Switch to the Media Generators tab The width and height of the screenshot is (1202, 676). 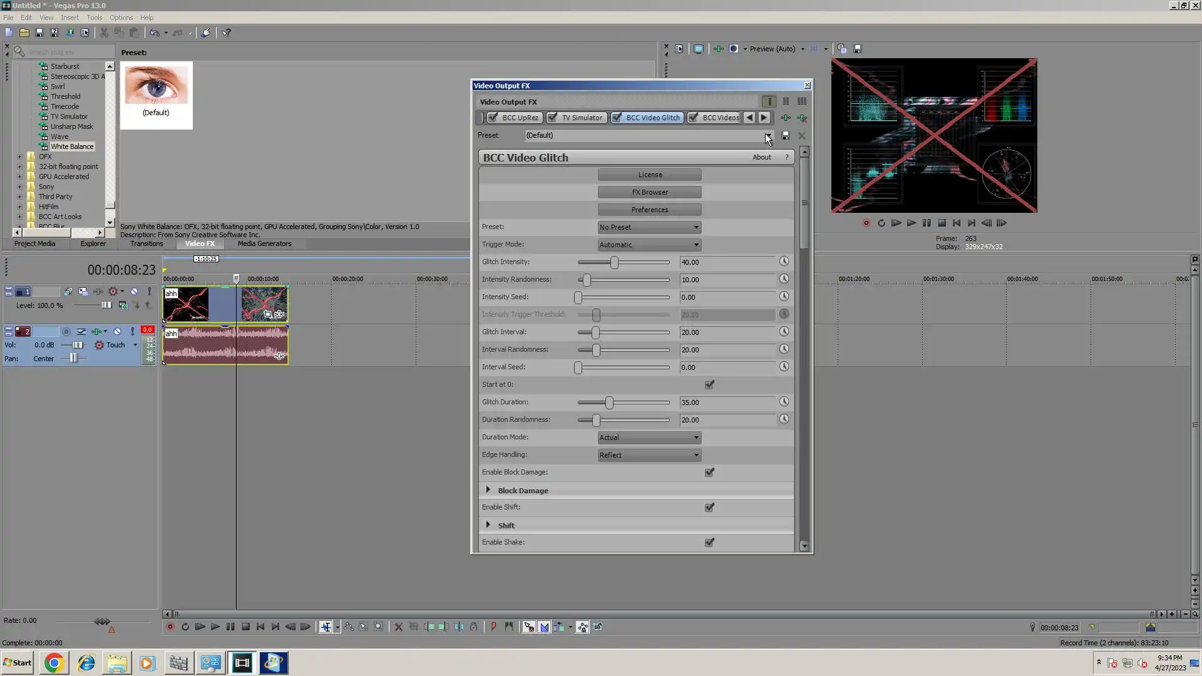click(264, 243)
